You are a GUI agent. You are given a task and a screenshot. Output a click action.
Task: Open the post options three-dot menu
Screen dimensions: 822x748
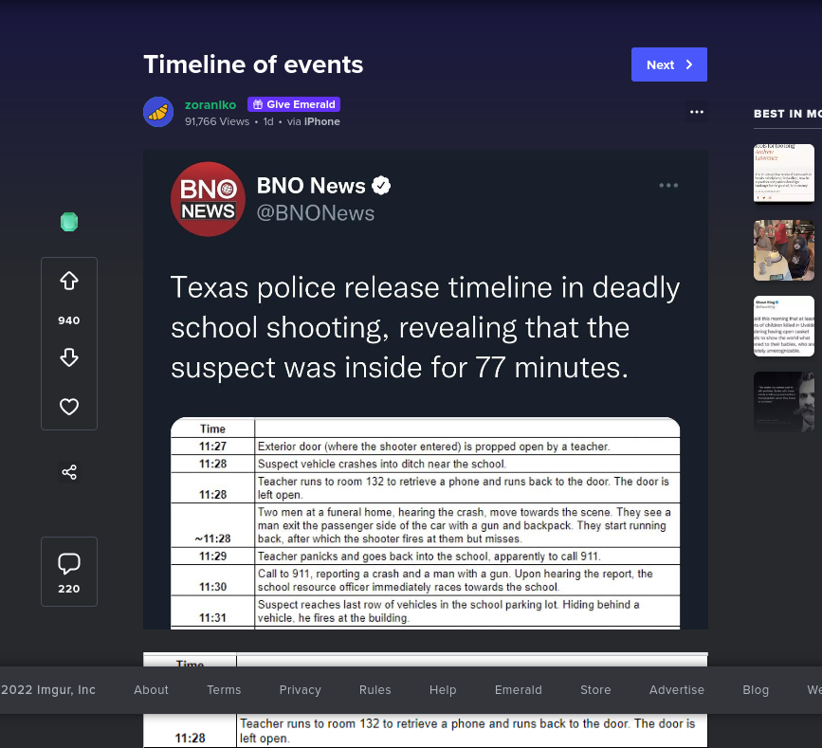697,112
